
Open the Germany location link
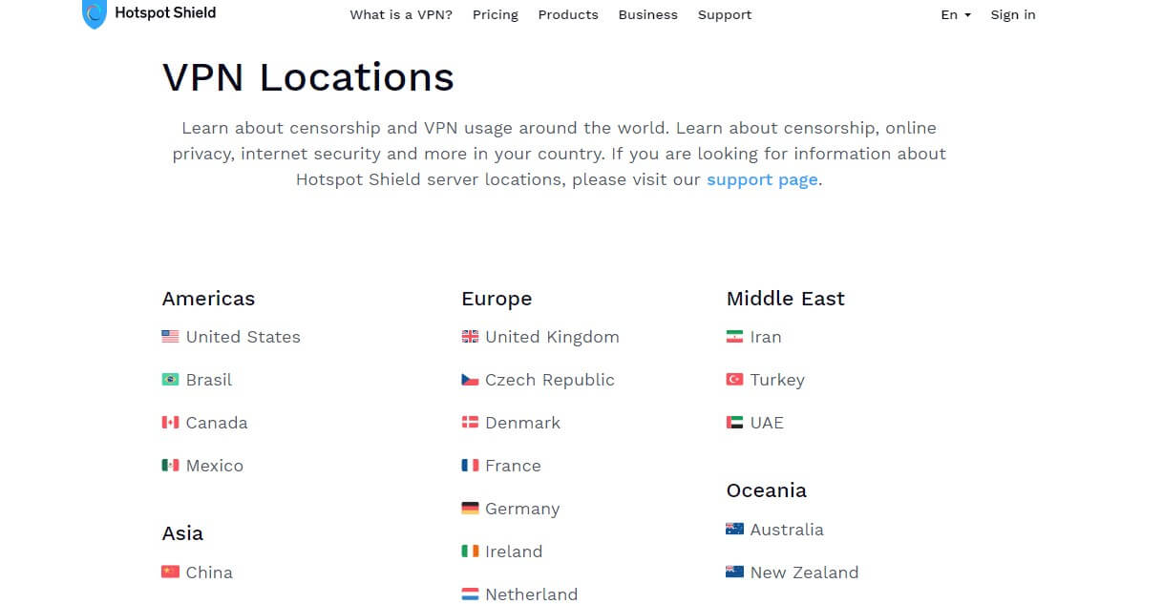[x=522, y=509]
